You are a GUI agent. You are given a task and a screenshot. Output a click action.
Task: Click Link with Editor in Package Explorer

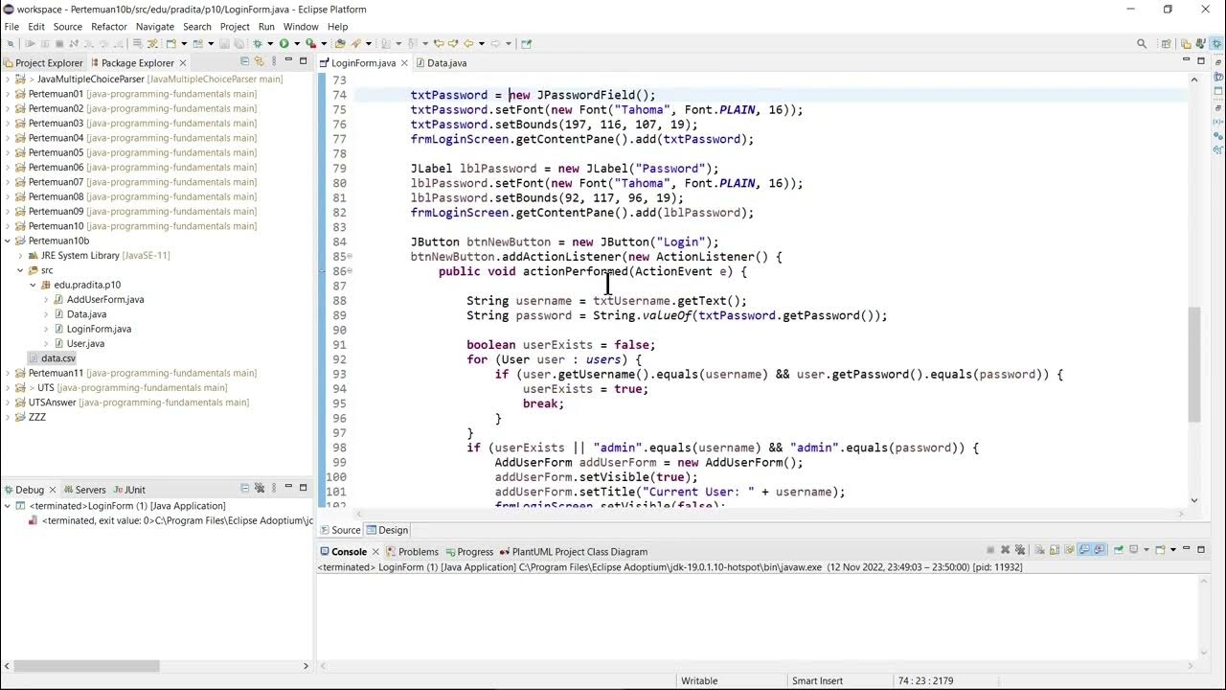click(x=259, y=61)
